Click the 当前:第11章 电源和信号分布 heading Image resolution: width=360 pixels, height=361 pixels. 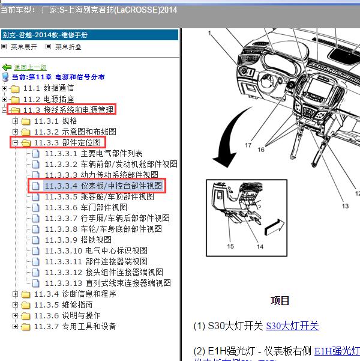click(x=58, y=77)
